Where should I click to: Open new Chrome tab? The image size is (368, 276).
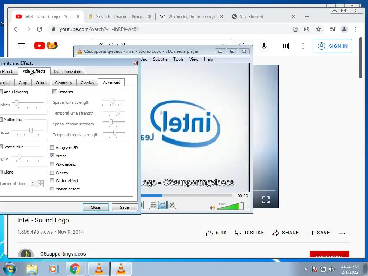307,17
